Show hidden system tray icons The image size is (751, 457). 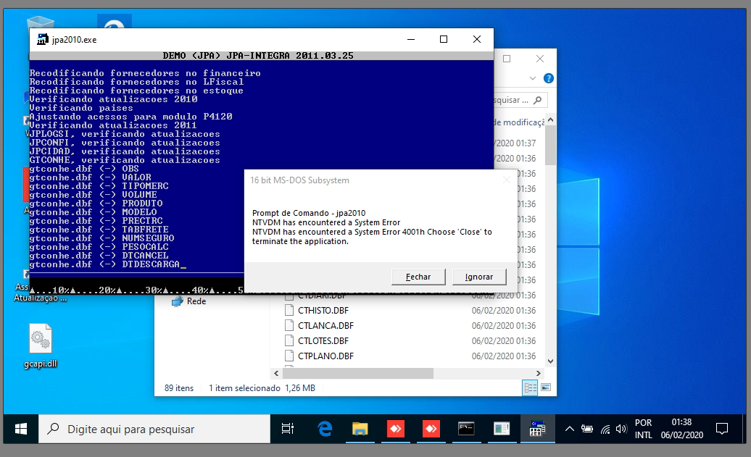(570, 429)
